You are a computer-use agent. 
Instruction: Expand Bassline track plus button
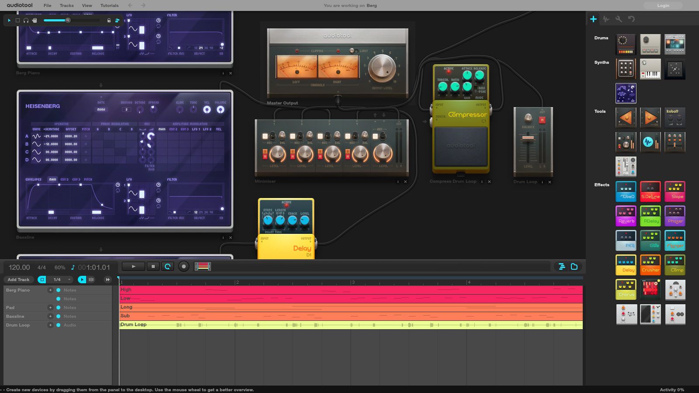pos(50,316)
